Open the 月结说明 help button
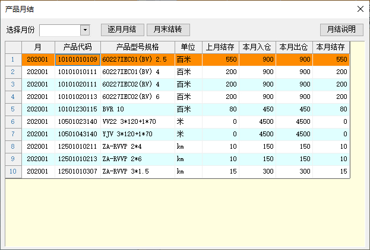 pos(341,30)
